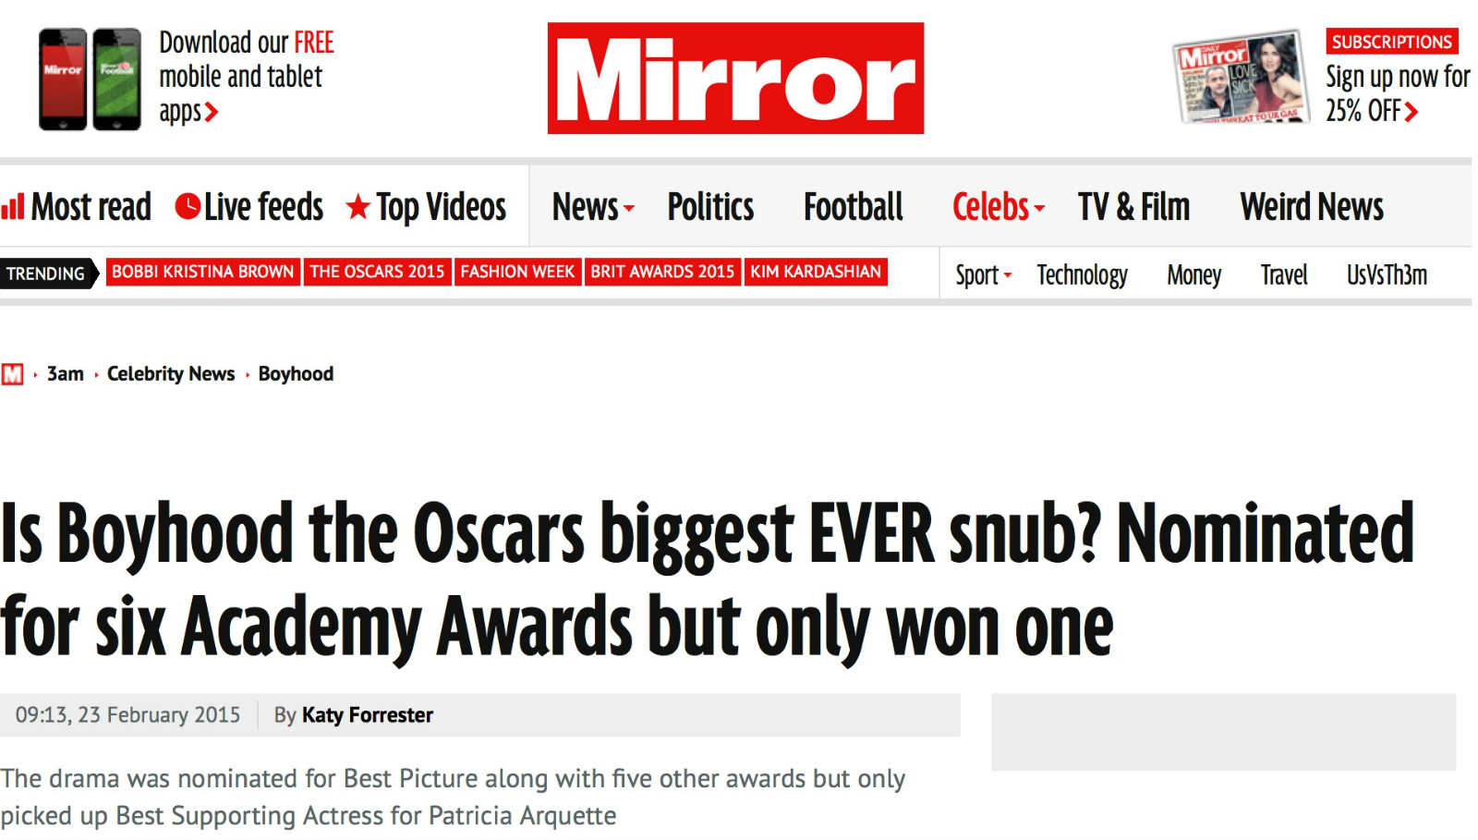Go to Weird News section

tap(1311, 207)
